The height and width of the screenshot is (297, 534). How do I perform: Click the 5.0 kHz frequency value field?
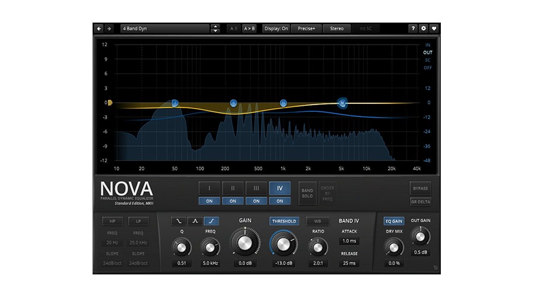pos(210,263)
